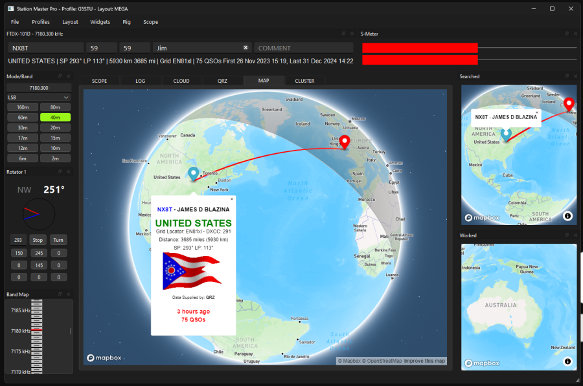The image size is (583, 386).
Task: Switch to the CLUSTER tab
Action: 304,81
